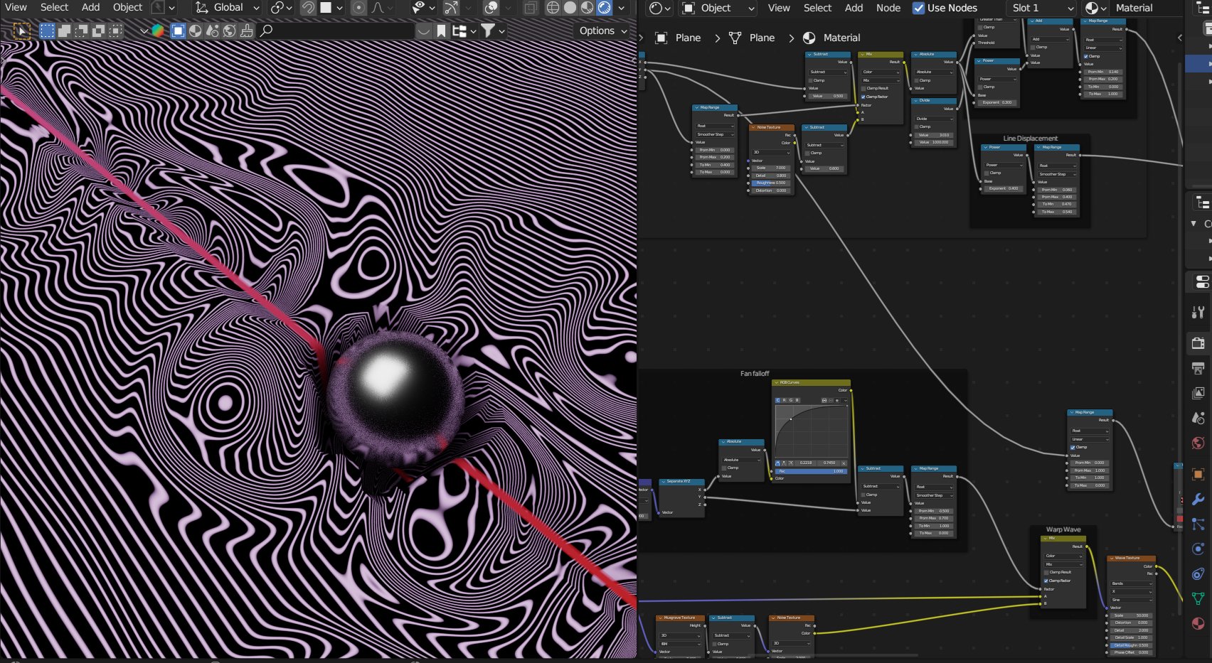
Task: Open the viewport shading options dropdown arrow
Action: coord(621,8)
